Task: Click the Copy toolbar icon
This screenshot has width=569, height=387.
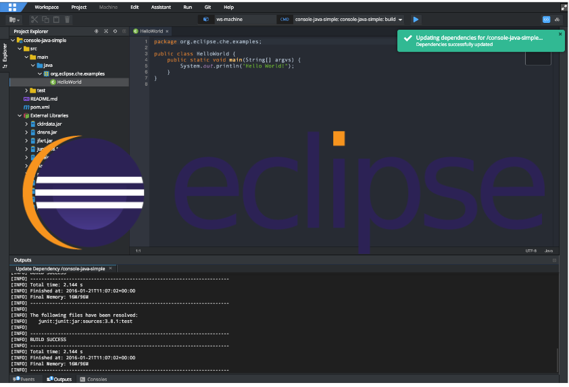Action: coord(45,20)
